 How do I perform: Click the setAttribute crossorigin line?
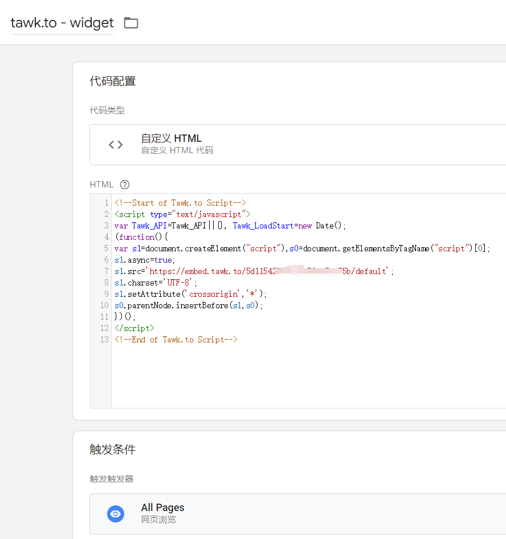click(x=190, y=294)
